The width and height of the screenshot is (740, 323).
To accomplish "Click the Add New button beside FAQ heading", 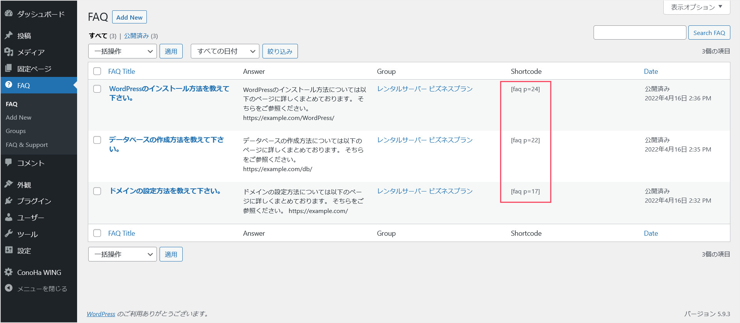I will tap(129, 17).
